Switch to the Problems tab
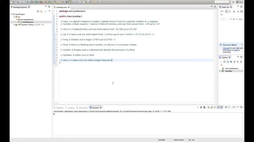The image size is (254, 142). (x=59, y=108)
